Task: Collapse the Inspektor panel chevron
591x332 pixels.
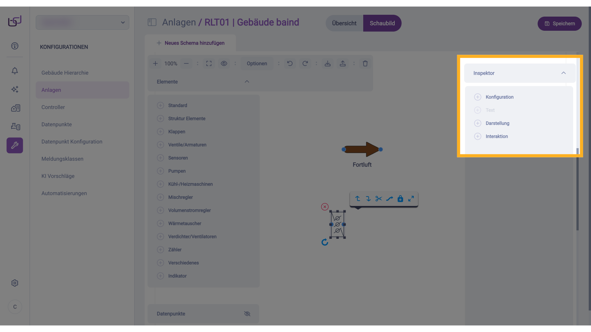Action: point(563,73)
